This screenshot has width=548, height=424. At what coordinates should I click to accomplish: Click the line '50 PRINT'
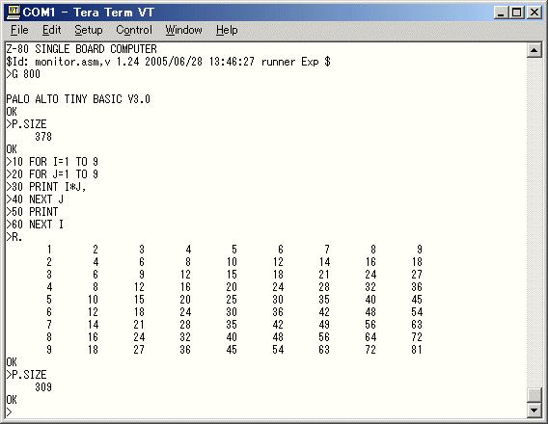click(x=32, y=212)
